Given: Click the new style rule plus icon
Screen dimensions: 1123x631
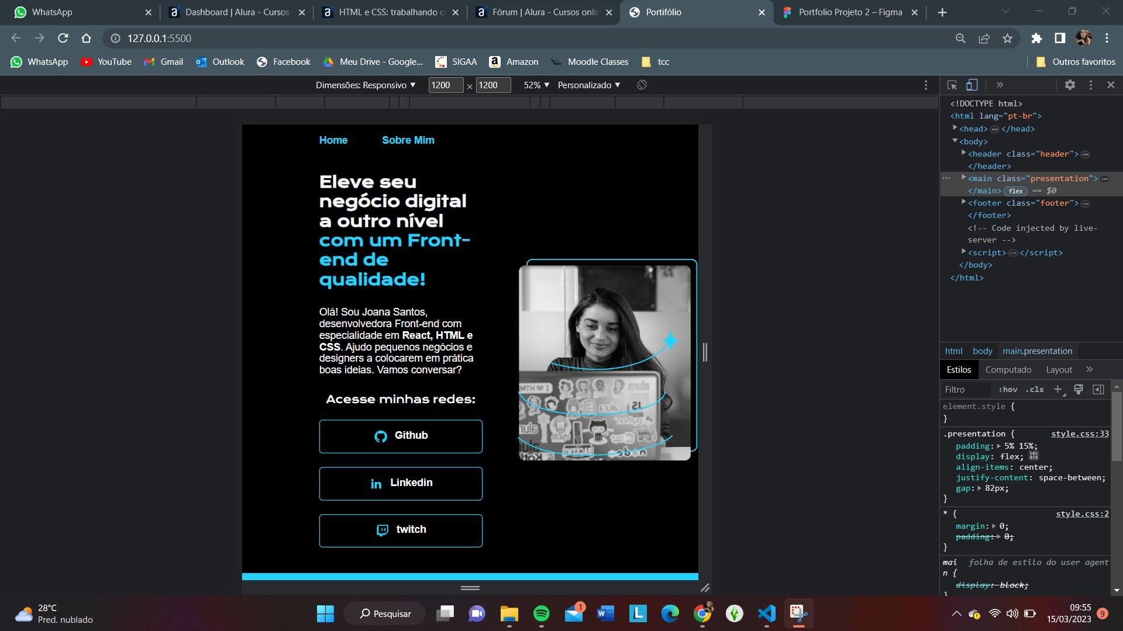Looking at the screenshot, I should point(1058,390).
